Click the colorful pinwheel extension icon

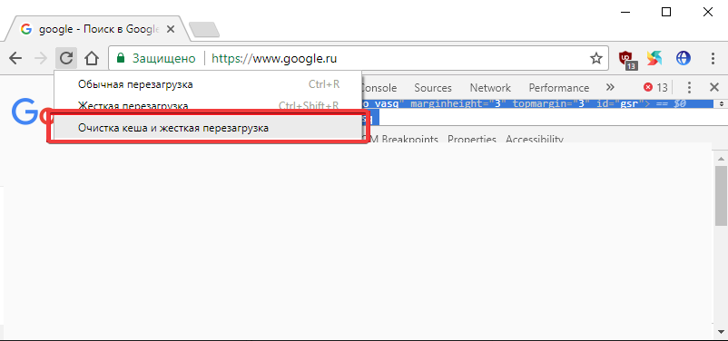pos(654,58)
